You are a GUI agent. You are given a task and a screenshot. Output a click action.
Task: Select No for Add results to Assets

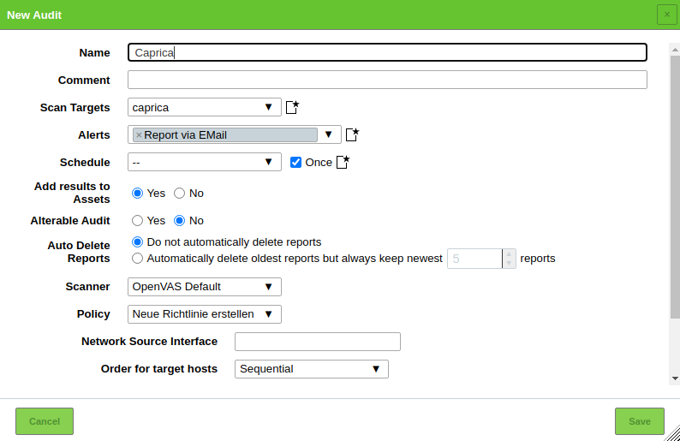pyautogui.click(x=180, y=193)
